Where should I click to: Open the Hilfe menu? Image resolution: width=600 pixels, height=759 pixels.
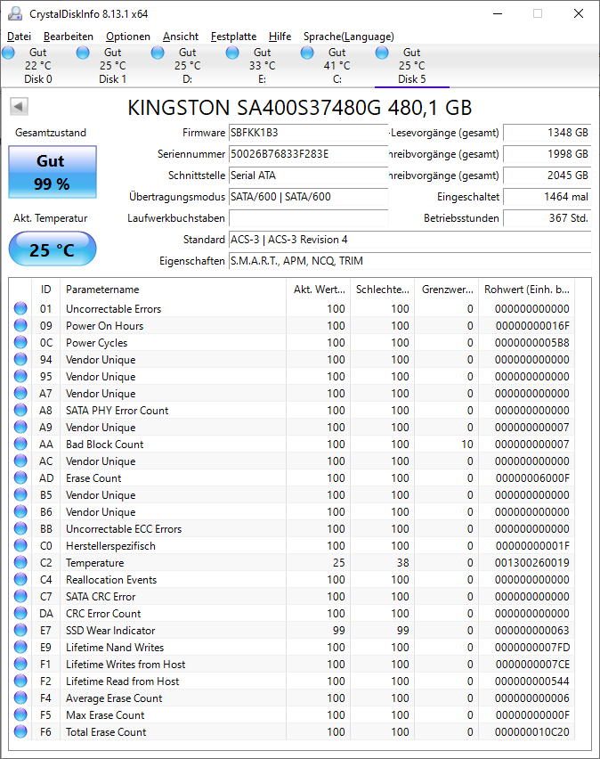(x=280, y=37)
